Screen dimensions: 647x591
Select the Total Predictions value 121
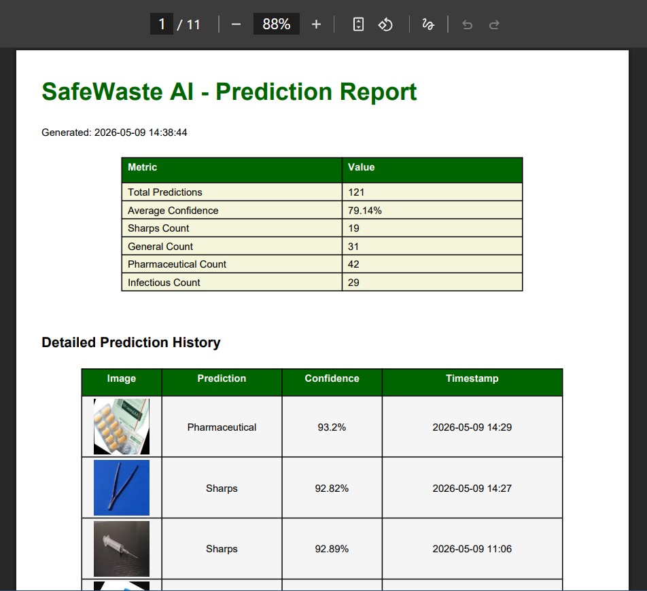tap(356, 192)
